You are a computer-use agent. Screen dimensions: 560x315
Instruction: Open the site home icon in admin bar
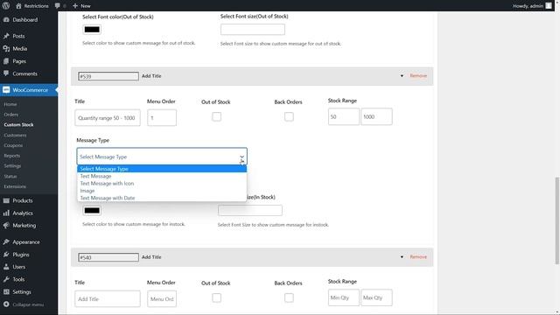[x=18, y=6]
